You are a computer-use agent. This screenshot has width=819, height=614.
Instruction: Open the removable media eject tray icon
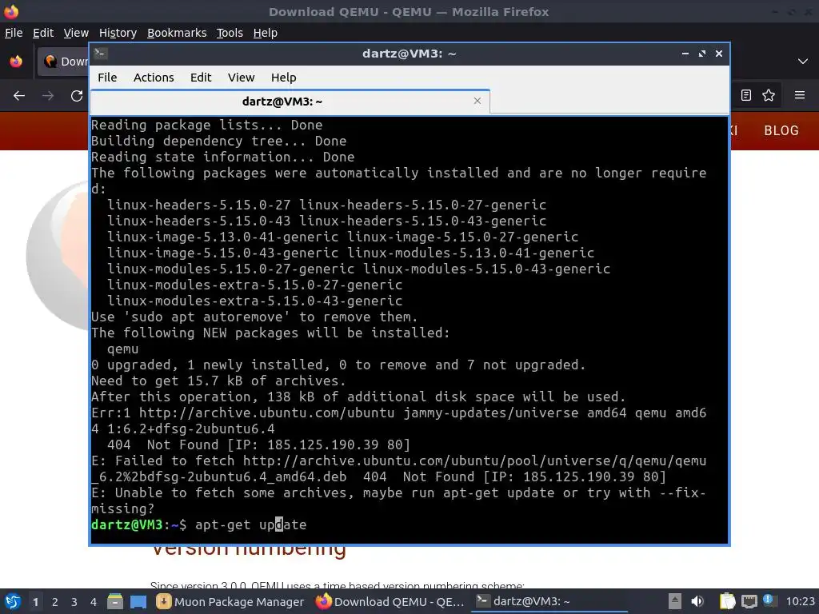pyautogui.click(x=675, y=601)
